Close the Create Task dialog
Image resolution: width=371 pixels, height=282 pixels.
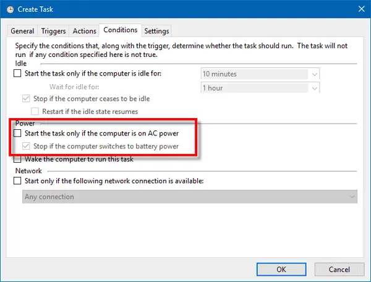click(x=361, y=9)
